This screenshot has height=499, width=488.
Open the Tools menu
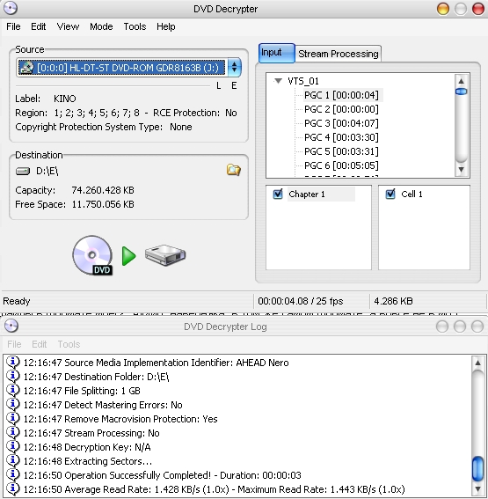135,26
